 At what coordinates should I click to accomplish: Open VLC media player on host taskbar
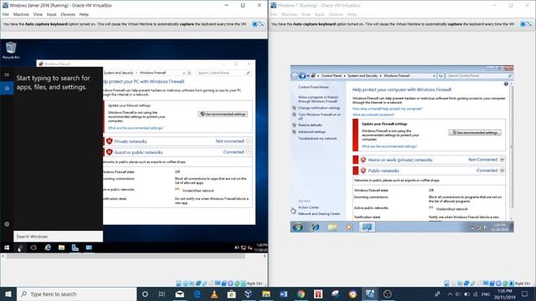(214, 293)
